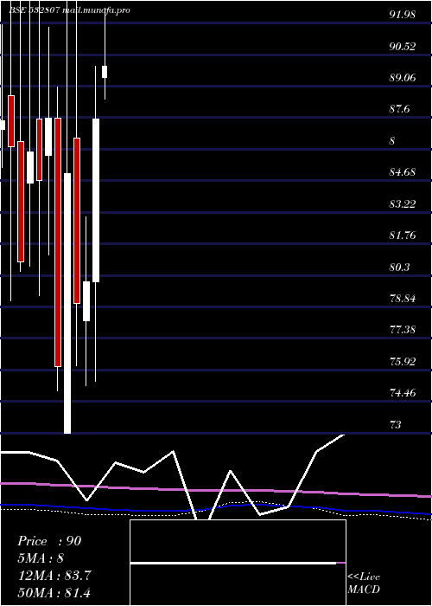The height and width of the screenshot is (606, 432).
Task: Click the small white candle near 89.5
Action: 105,72
